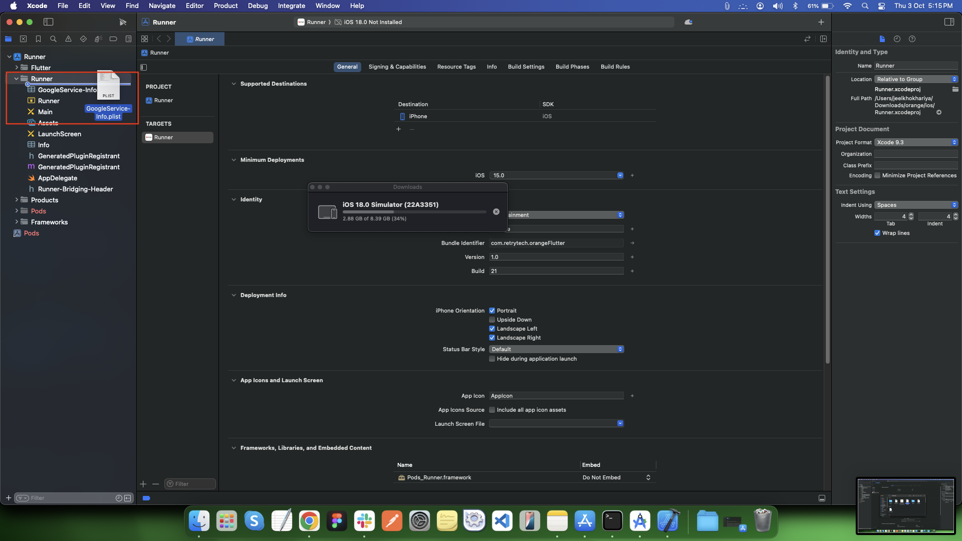Select the Runner target in TARGETS list
962x541 pixels.
tap(177, 137)
